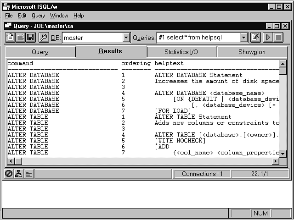Click the Remove Query Set icon

pyautogui.click(x=256, y=38)
